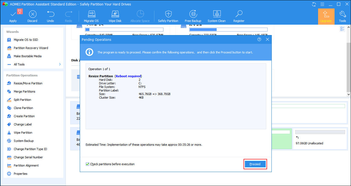
Task: Click the orange Upgrade button
Action: pyautogui.click(x=326, y=16)
